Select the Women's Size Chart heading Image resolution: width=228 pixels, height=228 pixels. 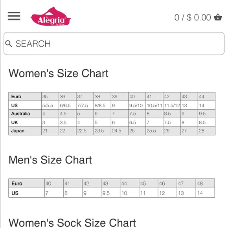[59, 73]
